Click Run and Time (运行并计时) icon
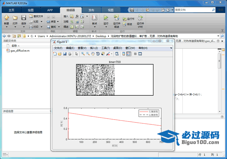The image size is (227, 159). pos(140,17)
